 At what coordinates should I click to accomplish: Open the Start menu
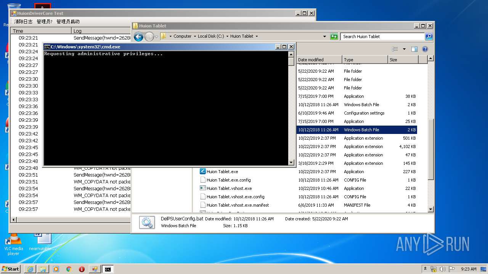tap(11, 269)
